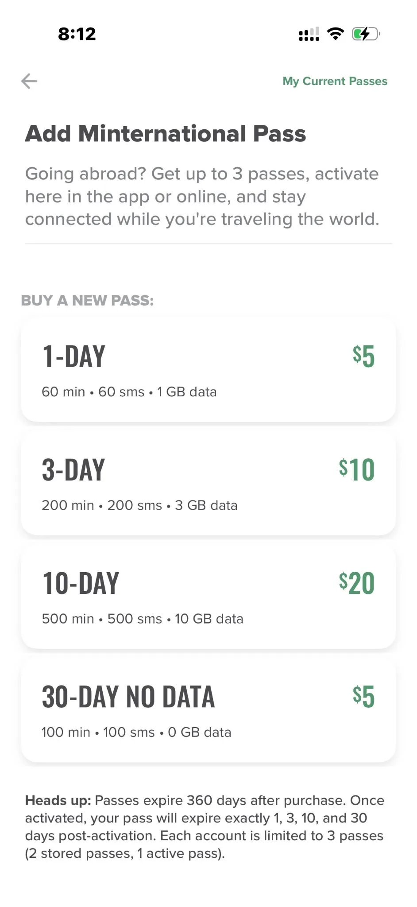Select the 1-DAY pass card
Image resolution: width=417 pixels, height=907 pixels.
[208, 370]
